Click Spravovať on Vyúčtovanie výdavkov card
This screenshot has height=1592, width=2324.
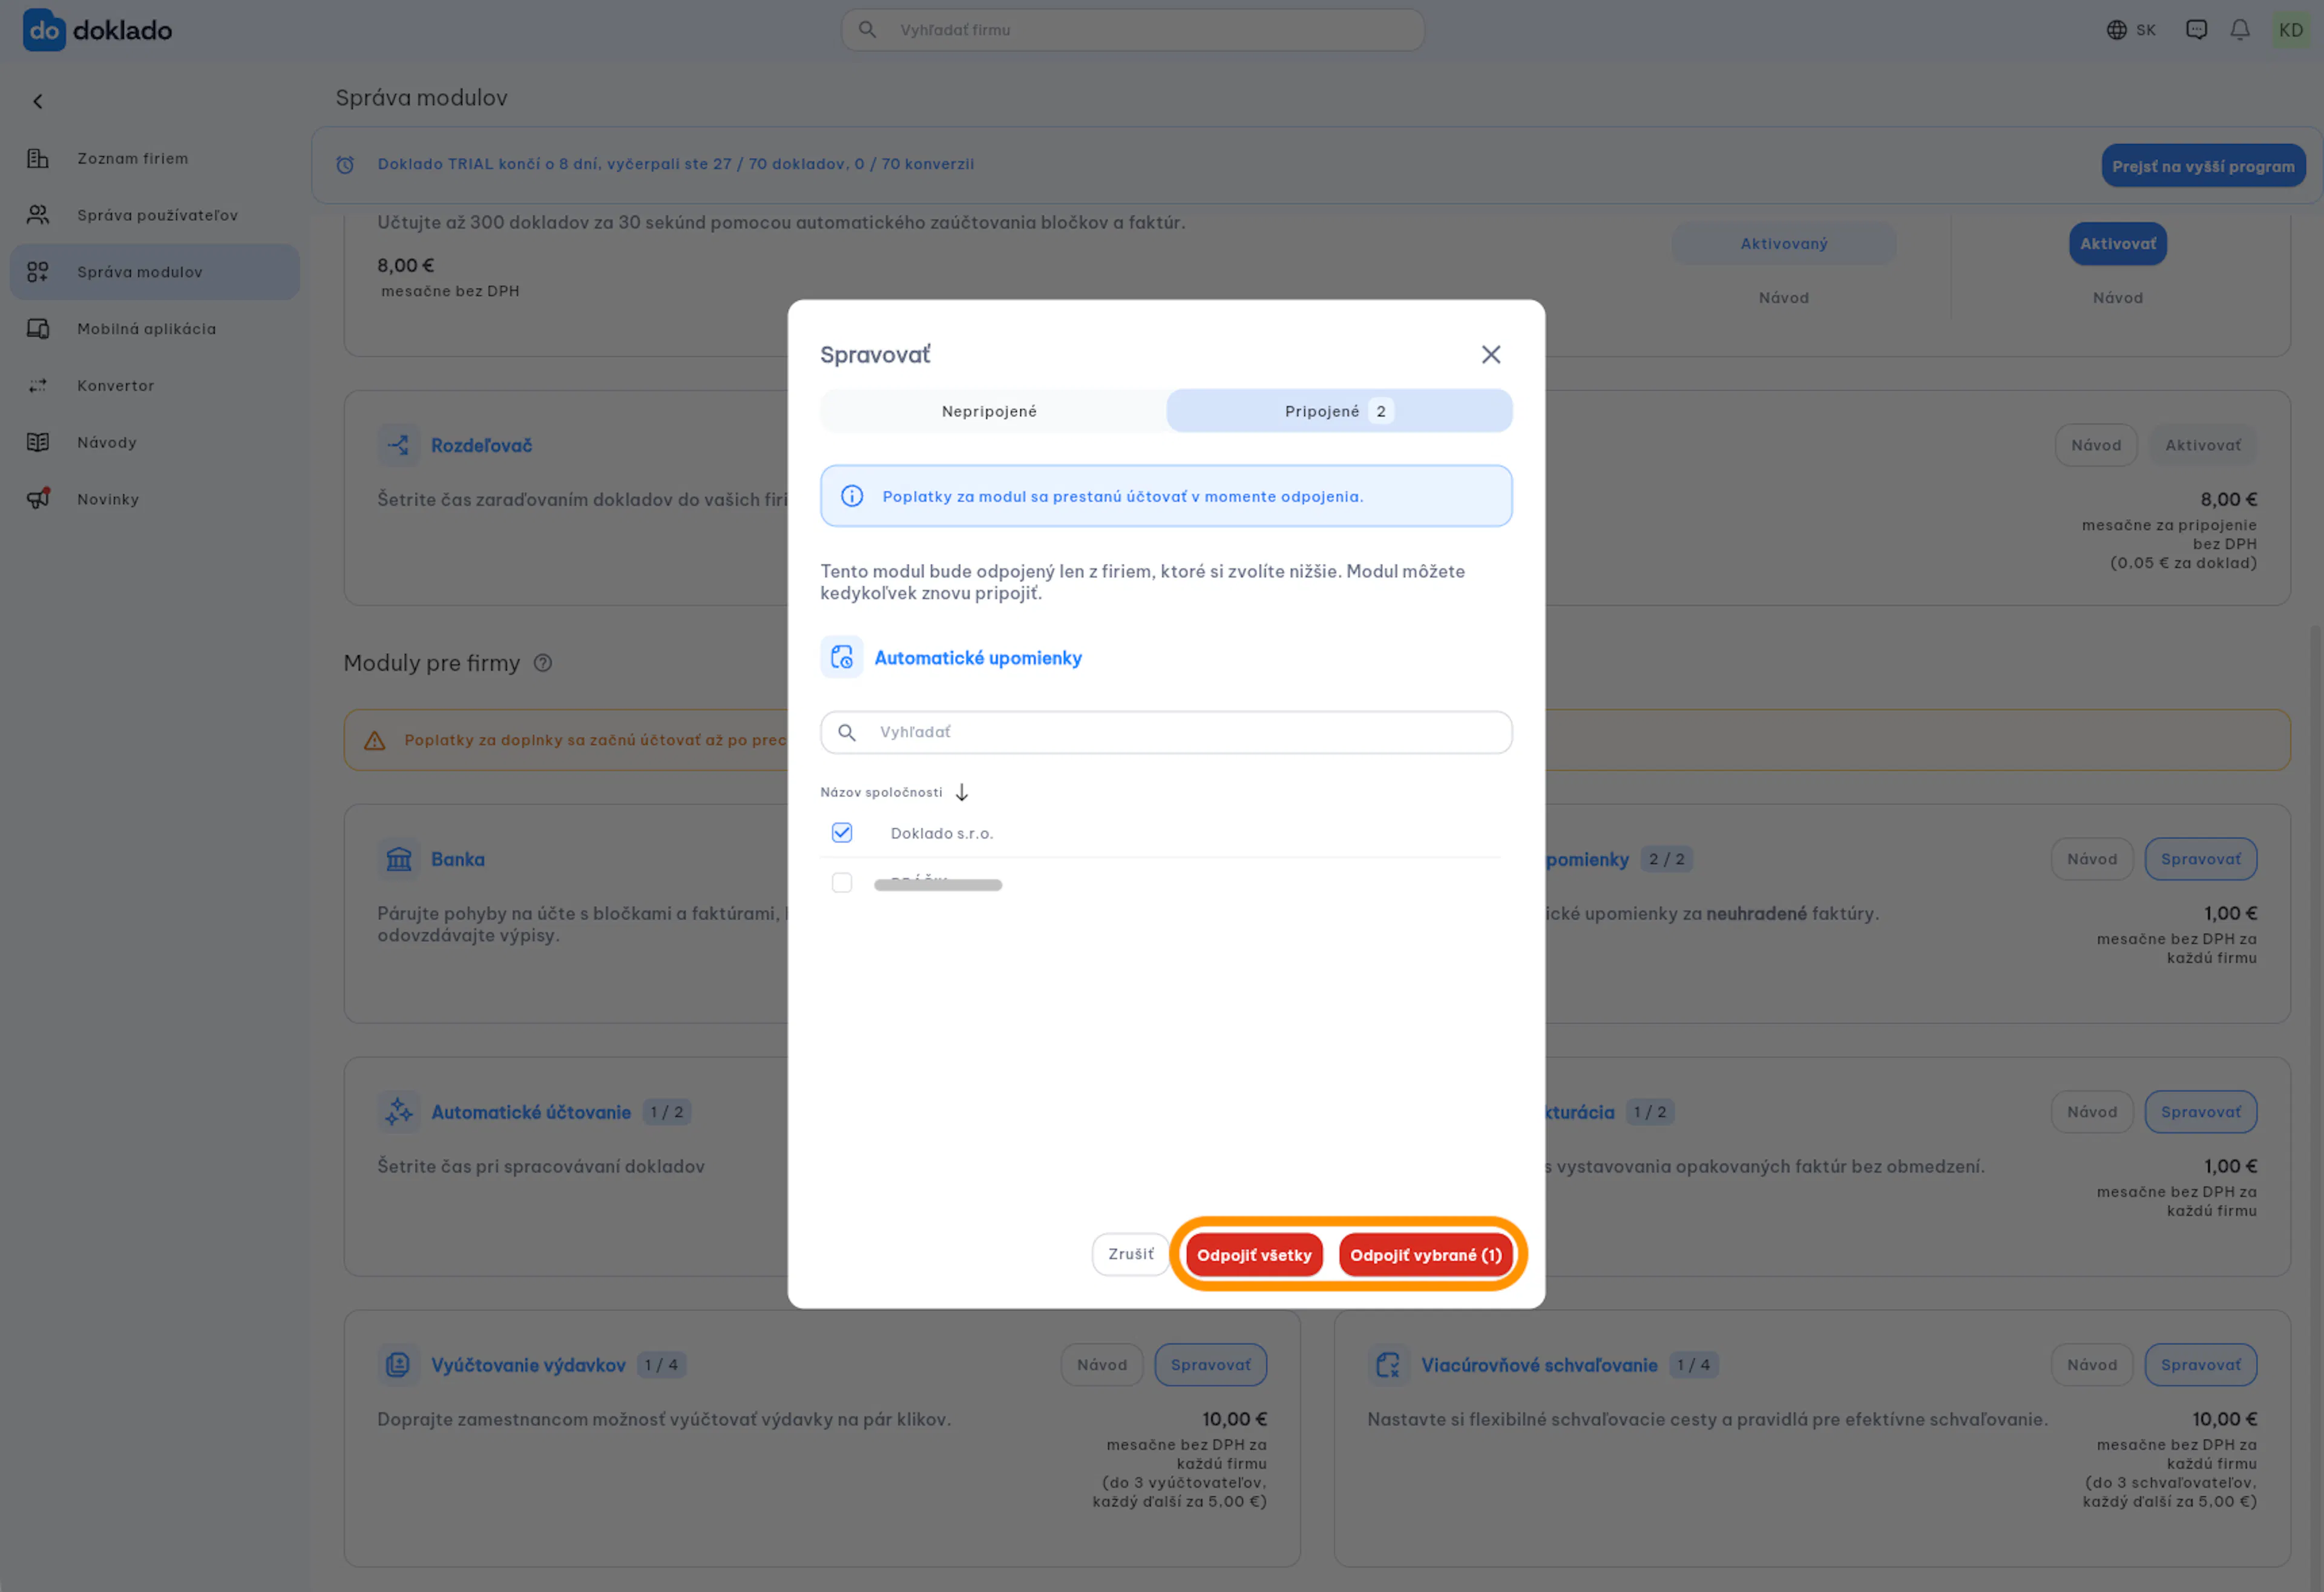[1211, 1365]
